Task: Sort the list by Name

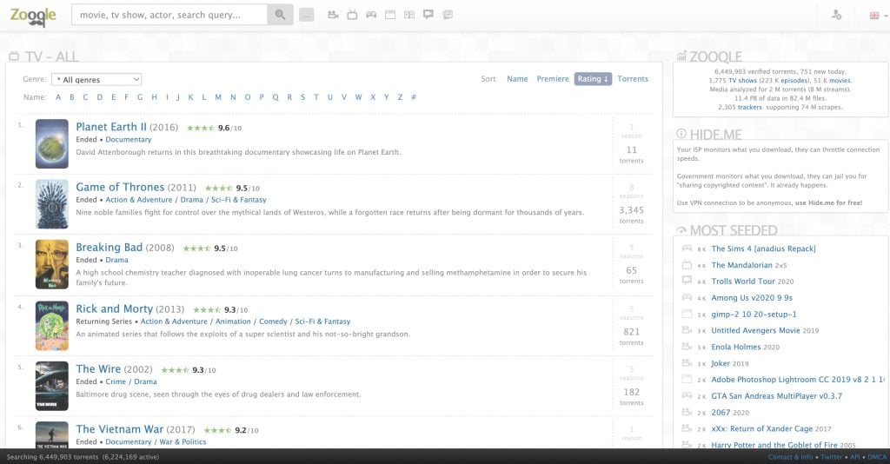Action: [x=517, y=79]
